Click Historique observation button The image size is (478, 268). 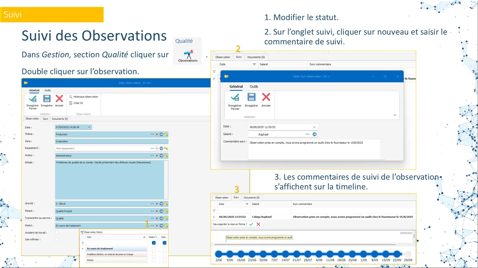(x=84, y=97)
